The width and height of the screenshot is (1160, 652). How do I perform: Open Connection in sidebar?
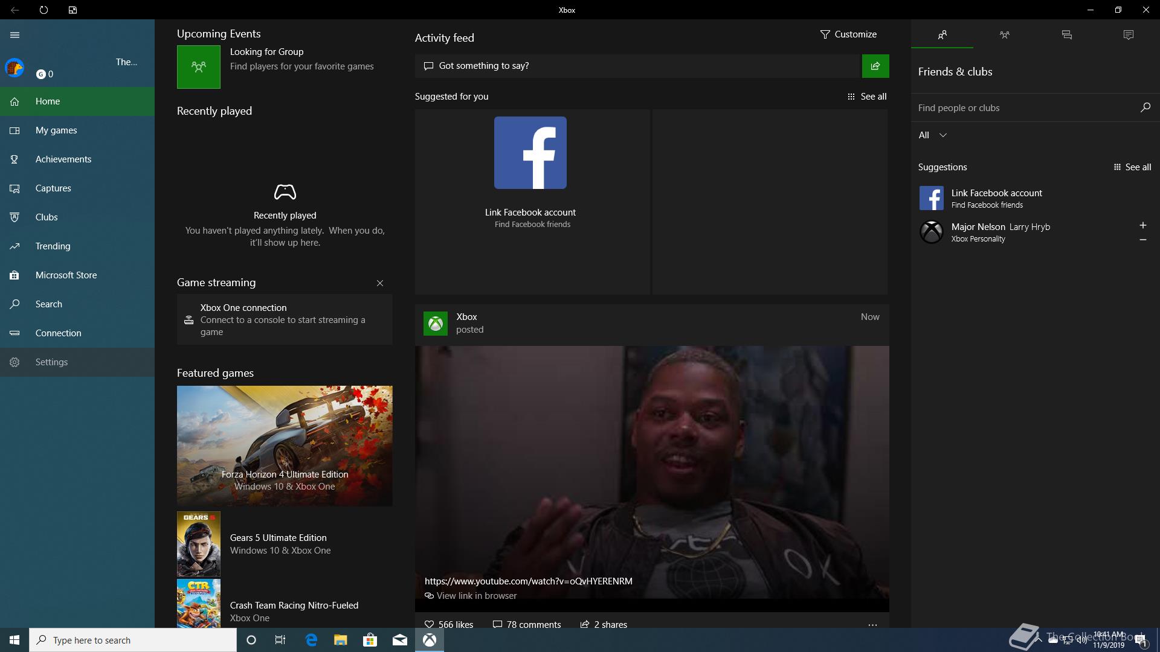tap(77, 333)
